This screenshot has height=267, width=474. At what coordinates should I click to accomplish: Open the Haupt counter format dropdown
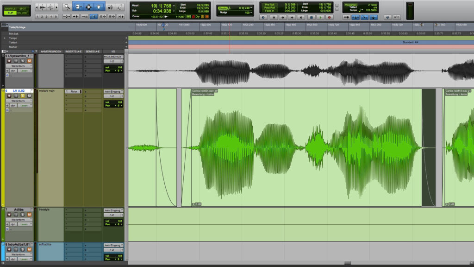point(174,6)
